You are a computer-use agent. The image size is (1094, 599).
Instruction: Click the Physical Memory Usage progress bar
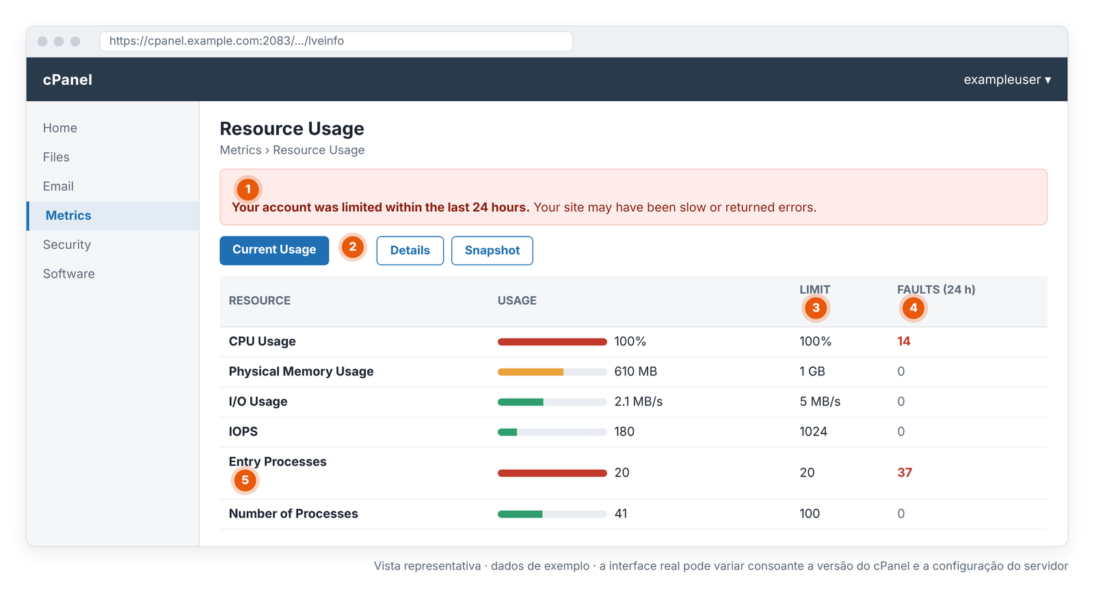pyautogui.click(x=552, y=372)
